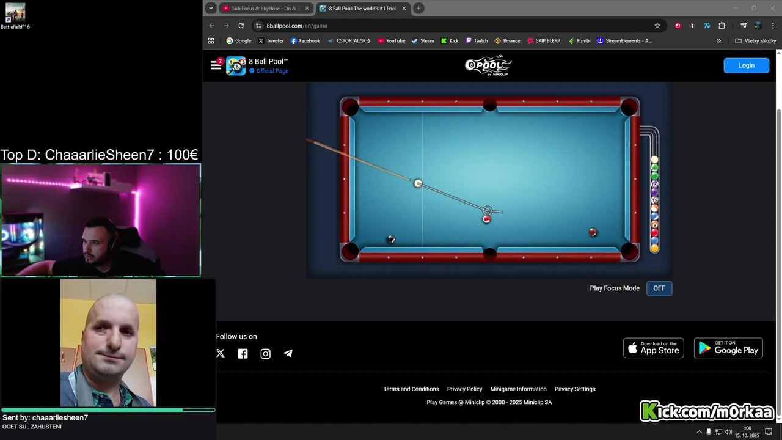Open a new browser tab
This screenshot has height=440, width=782.
[x=418, y=9]
